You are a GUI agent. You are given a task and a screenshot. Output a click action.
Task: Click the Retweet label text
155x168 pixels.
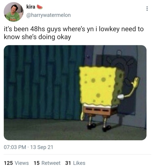click(51, 163)
